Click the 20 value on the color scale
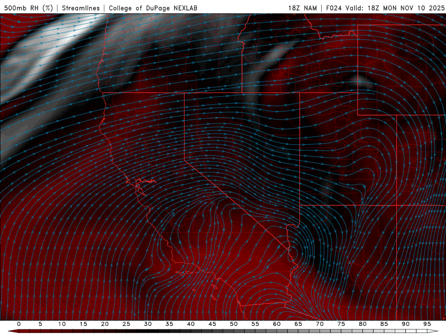The height and width of the screenshot is (334, 446). coord(105,324)
